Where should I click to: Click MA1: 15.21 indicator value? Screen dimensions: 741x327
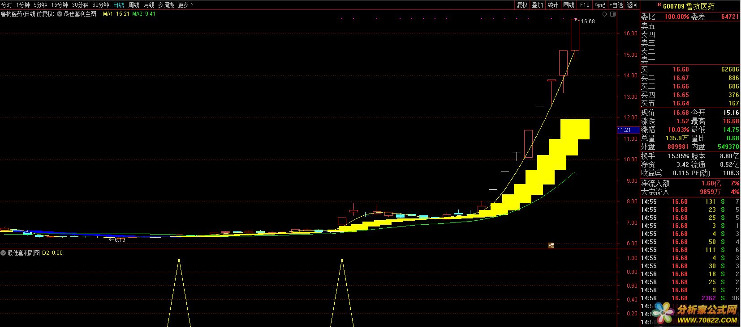tap(116, 14)
